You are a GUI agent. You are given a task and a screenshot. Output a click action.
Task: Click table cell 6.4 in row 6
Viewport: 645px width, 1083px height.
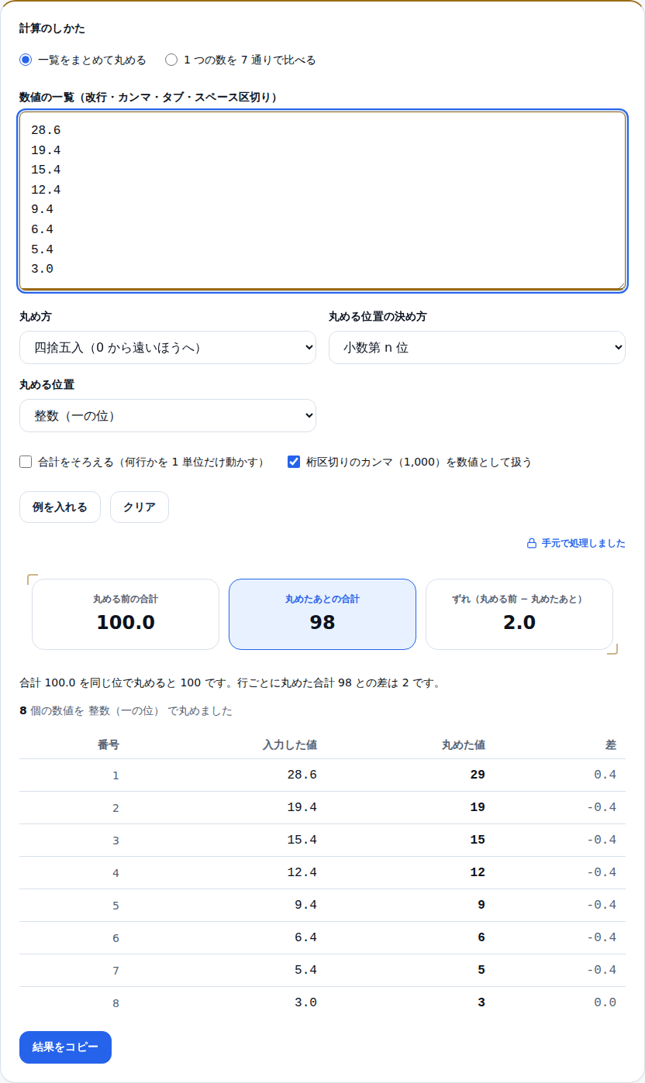pyautogui.click(x=305, y=937)
